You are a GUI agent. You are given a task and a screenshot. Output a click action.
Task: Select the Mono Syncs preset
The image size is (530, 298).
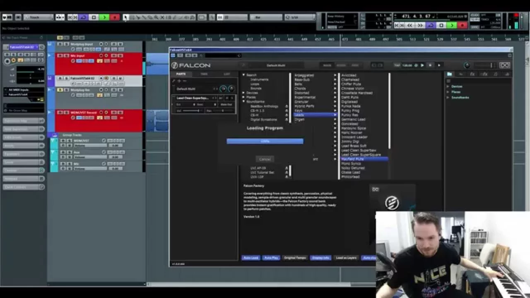[351, 163]
